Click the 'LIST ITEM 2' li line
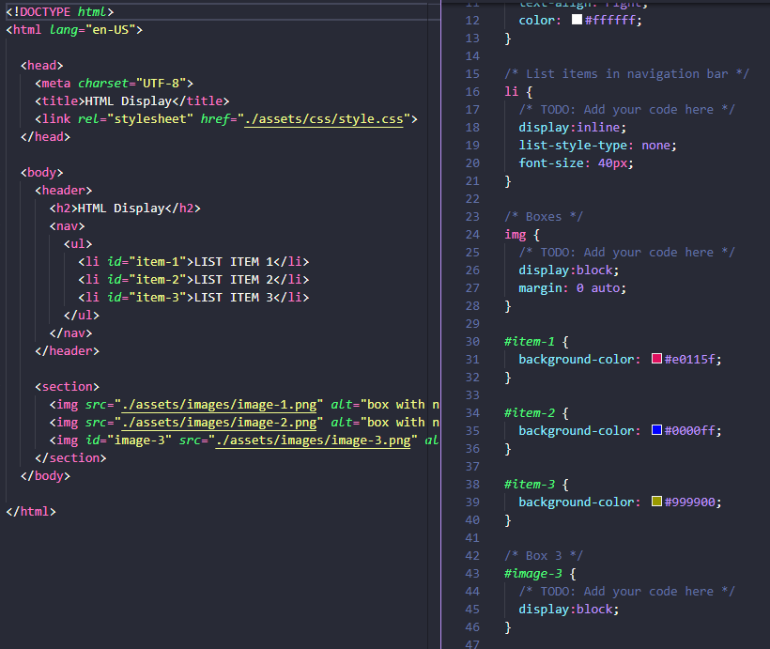 click(x=193, y=280)
